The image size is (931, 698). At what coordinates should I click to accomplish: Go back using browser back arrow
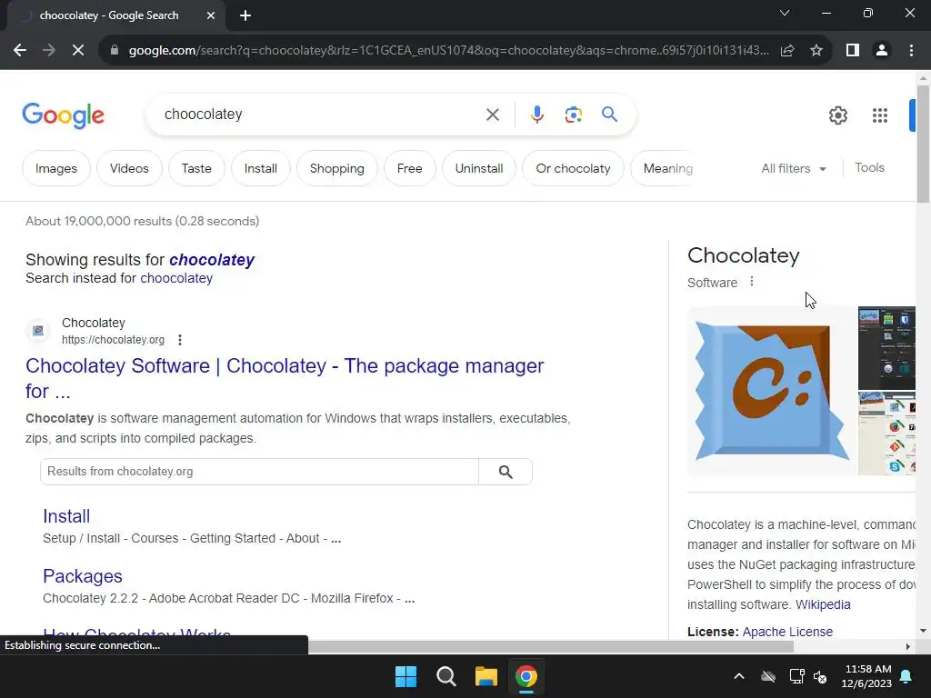coord(20,51)
